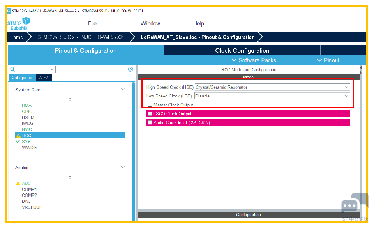Click the sort arrows under System Core

(x=70, y=99)
